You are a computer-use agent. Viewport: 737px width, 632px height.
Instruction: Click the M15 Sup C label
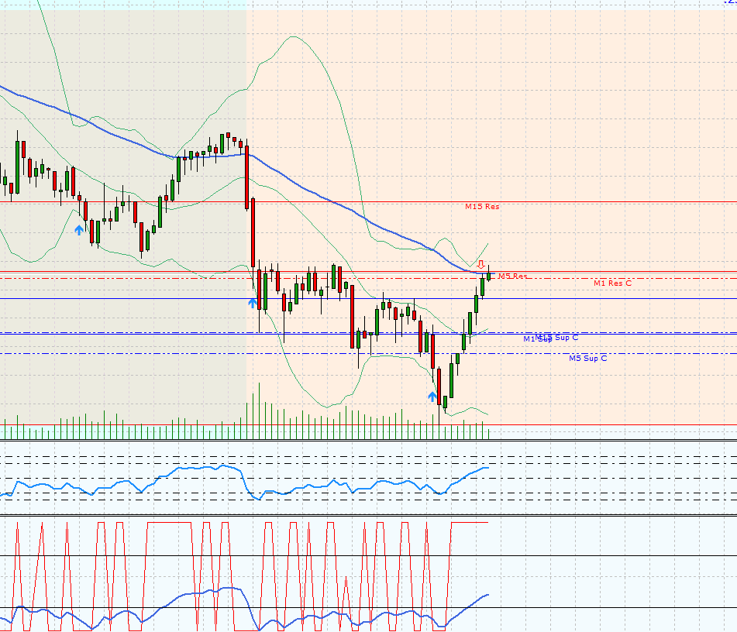[x=560, y=337]
